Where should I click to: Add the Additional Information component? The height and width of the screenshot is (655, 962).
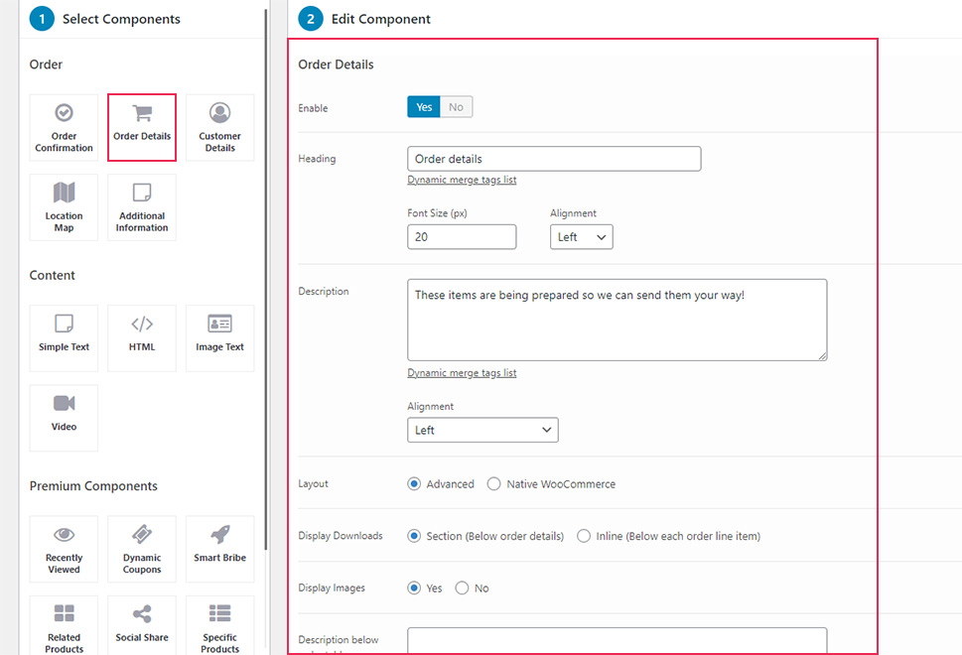tap(142, 206)
